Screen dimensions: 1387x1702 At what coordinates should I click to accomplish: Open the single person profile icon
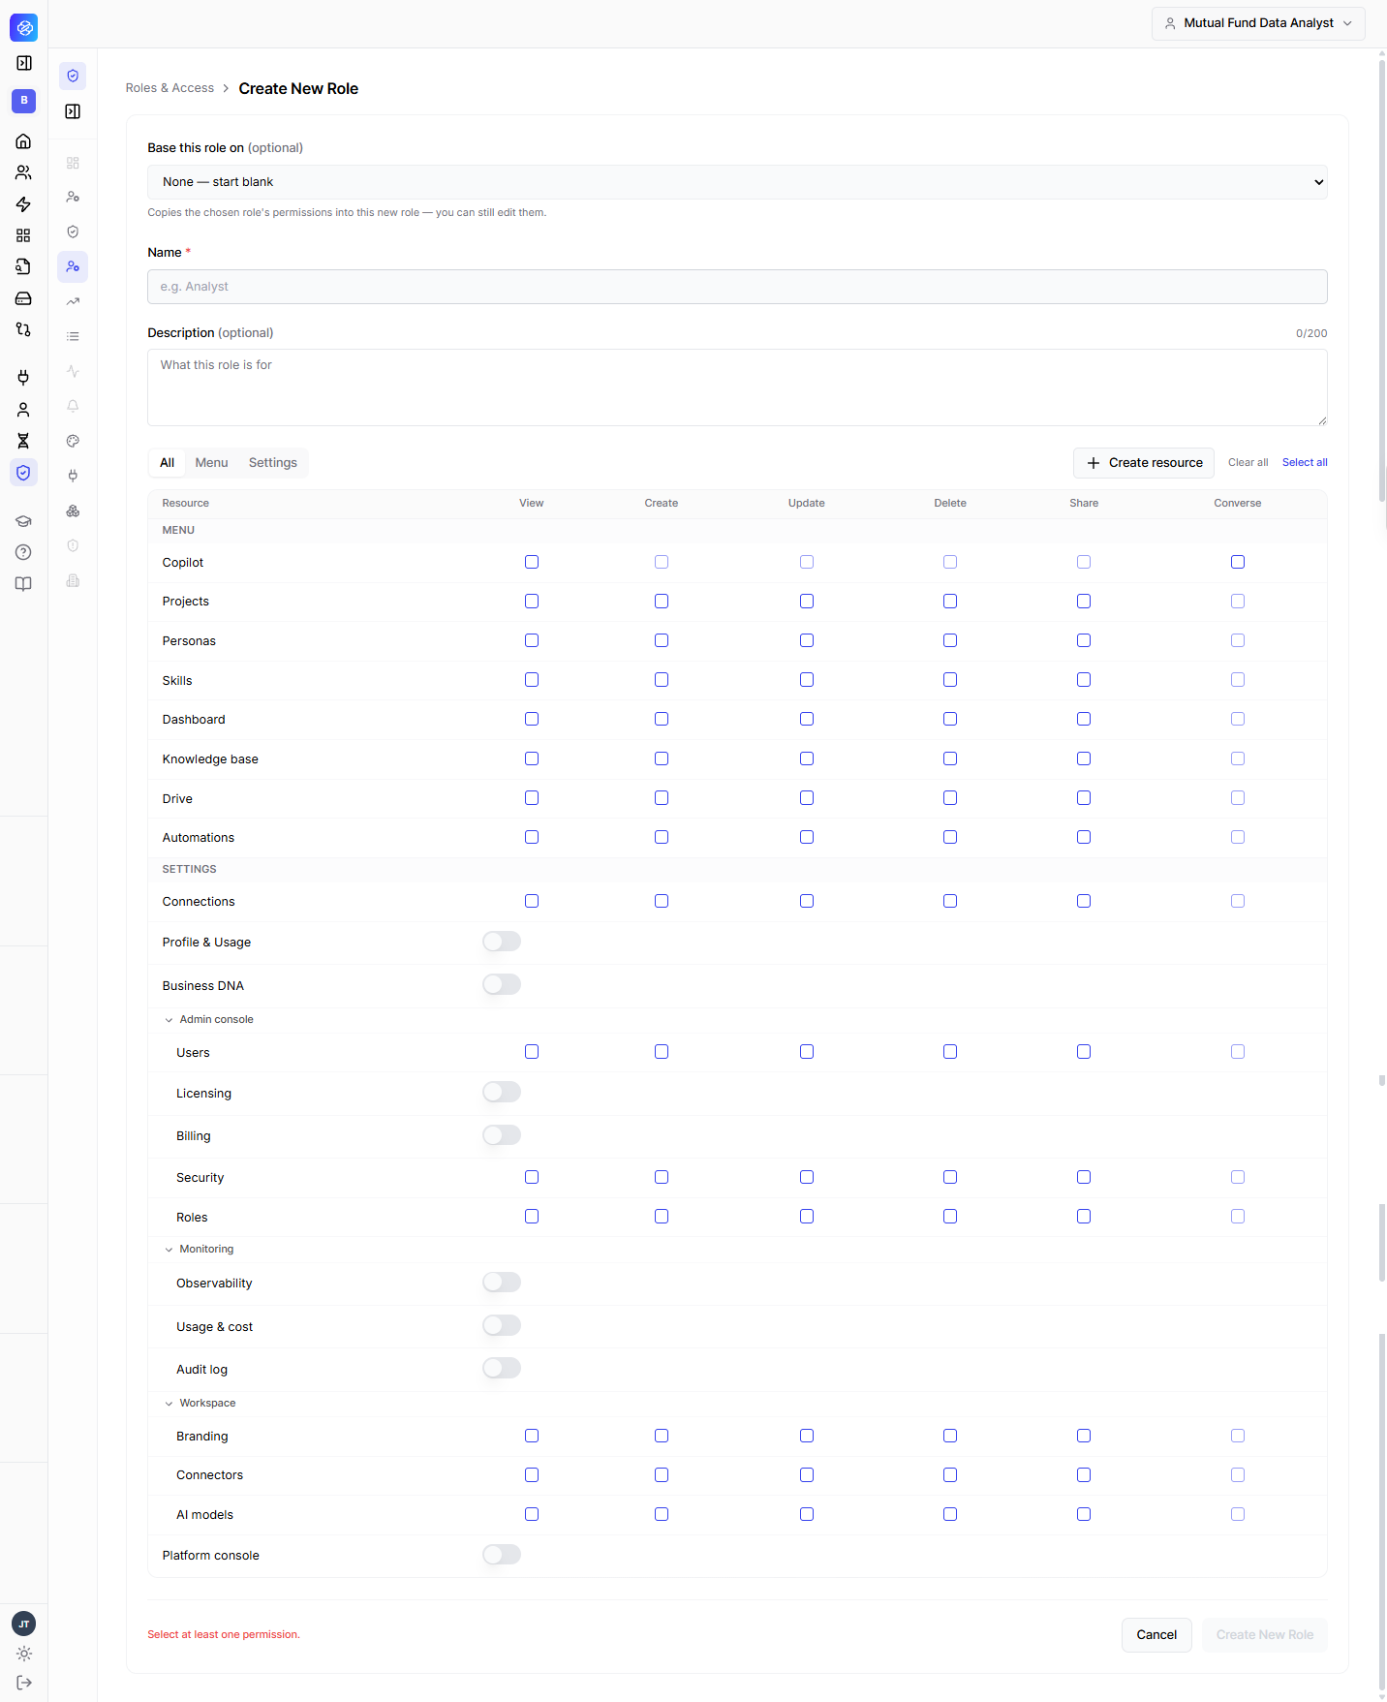(24, 410)
